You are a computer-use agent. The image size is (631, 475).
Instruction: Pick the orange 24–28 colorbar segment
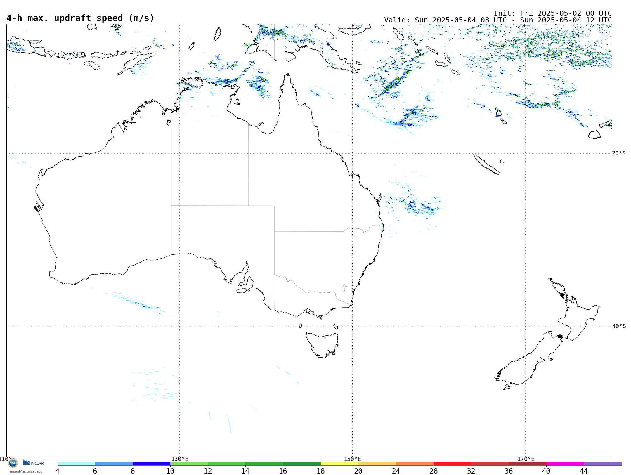(x=415, y=464)
